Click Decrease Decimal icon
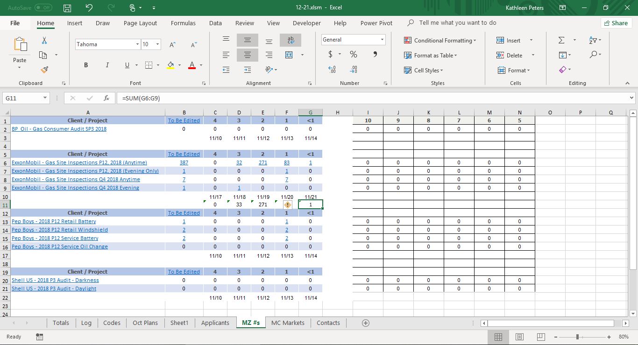Screen dimensions: 638x345 (354, 70)
